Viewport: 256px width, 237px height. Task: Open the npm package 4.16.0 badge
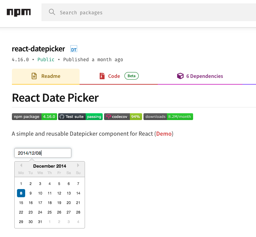click(x=34, y=117)
